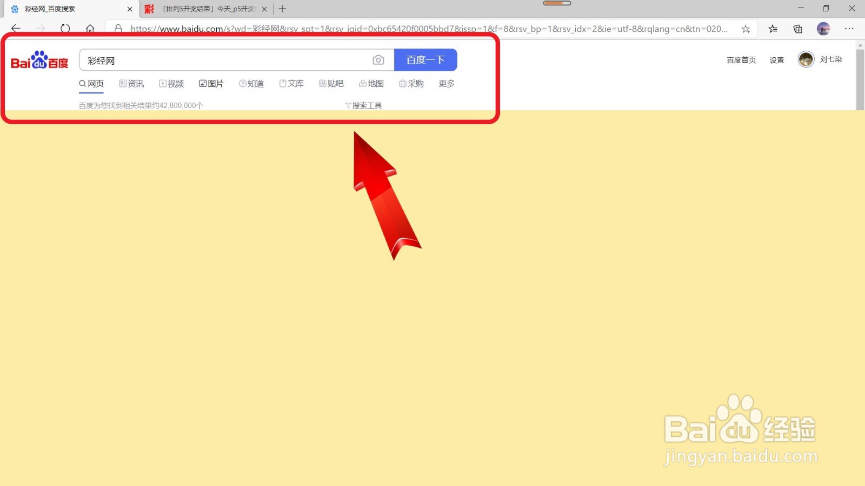The height and width of the screenshot is (486, 865).
Task: Open the collections icon
Action: click(x=798, y=29)
